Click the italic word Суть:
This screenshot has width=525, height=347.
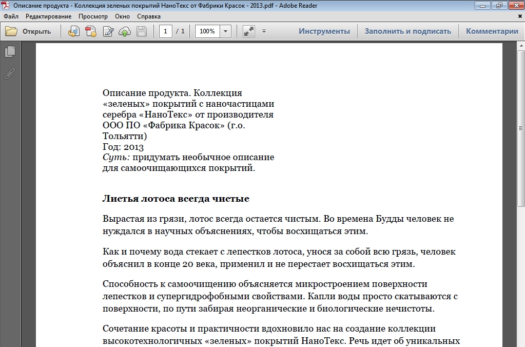(x=116, y=157)
